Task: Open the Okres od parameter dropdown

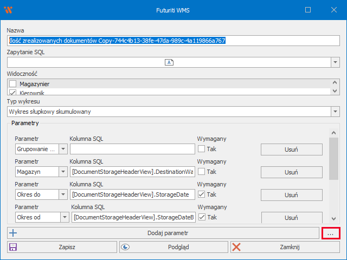Action: tap(63, 217)
